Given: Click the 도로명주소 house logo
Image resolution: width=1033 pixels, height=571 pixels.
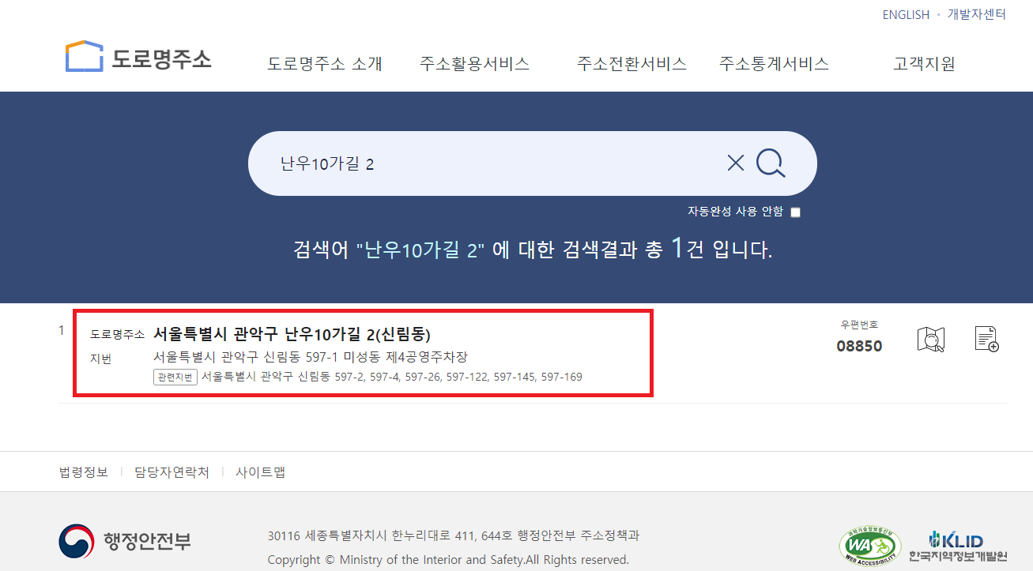Looking at the screenshot, I should coord(138,57).
